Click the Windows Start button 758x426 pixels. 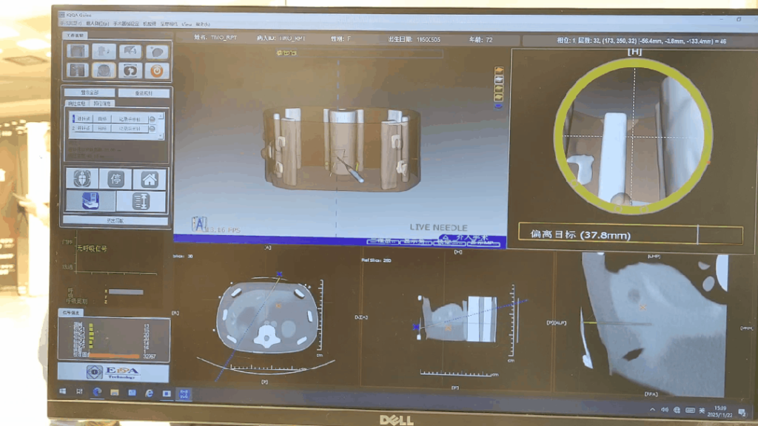tap(63, 393)
